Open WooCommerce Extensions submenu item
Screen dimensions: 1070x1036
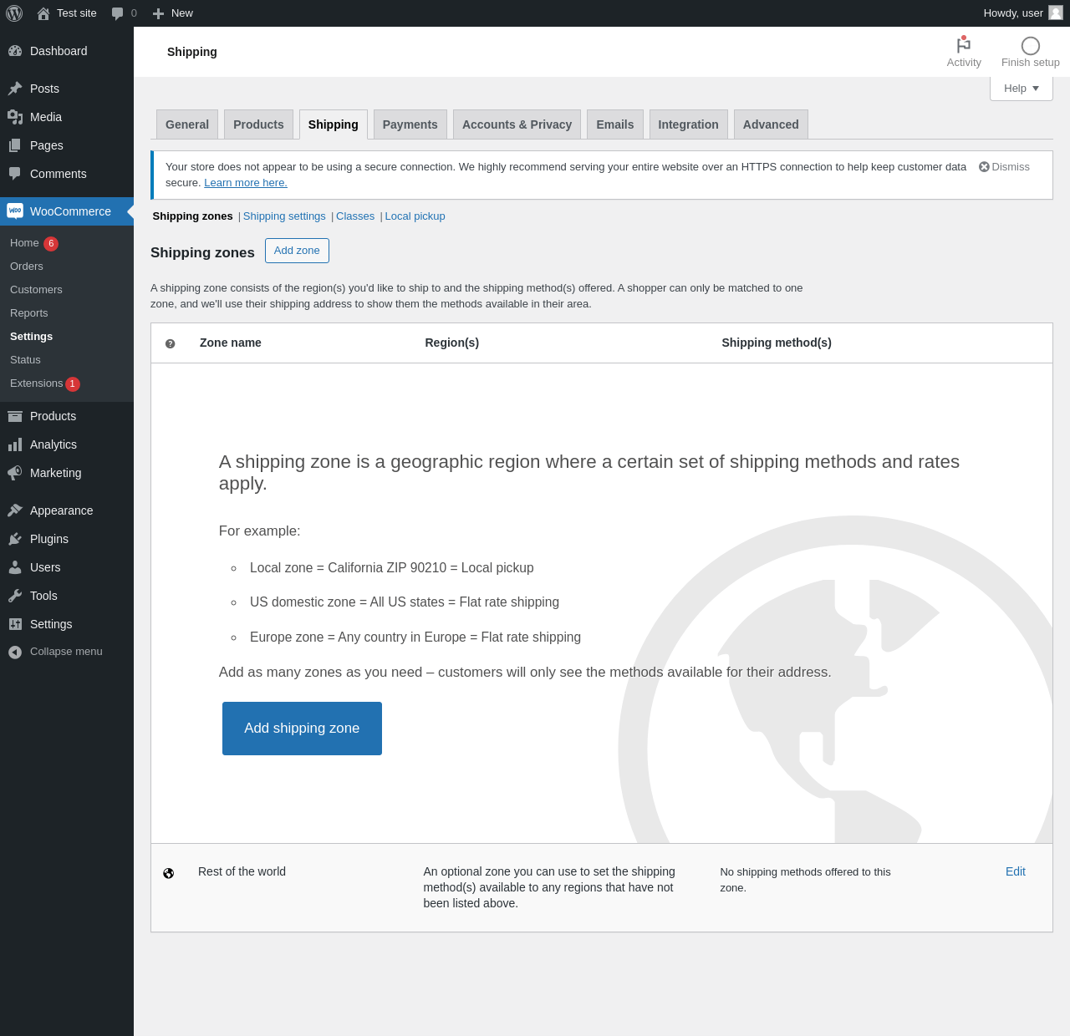(x=67, y=383)
